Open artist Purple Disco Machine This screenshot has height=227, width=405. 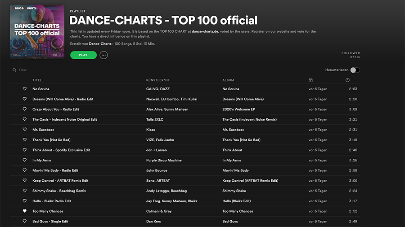tap(164, 160)
